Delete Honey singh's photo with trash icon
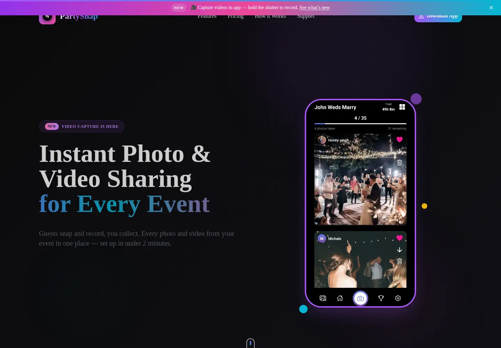This screenshot has height=348, width=501. point(399,163)
